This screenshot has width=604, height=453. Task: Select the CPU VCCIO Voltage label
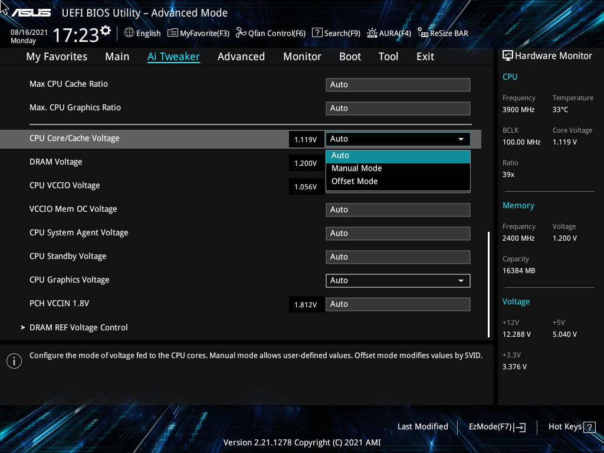click(65, 185)
